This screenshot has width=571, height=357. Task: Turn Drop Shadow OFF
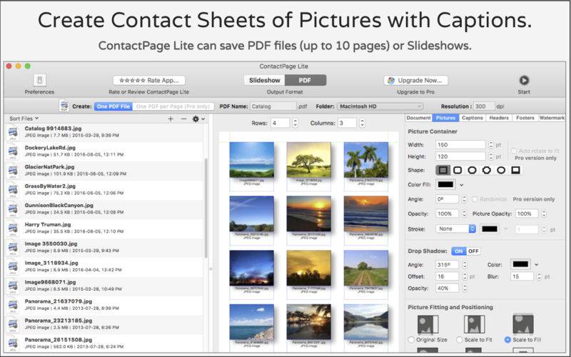click(x=473, y=251)
